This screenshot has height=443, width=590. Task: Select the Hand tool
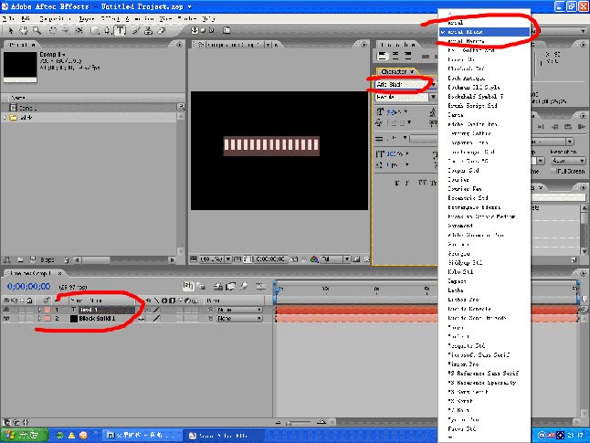(24, 30)
